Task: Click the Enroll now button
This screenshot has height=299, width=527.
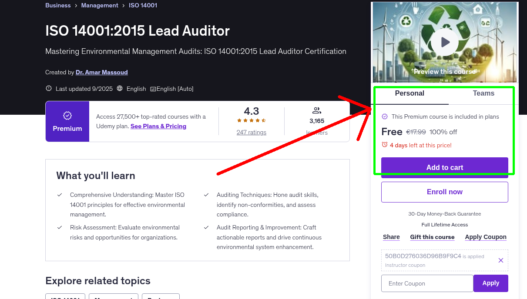Action: tap(444, 192)
